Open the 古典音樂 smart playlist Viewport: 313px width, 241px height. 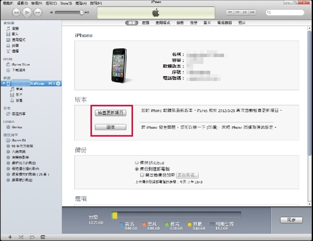[16, 152]
